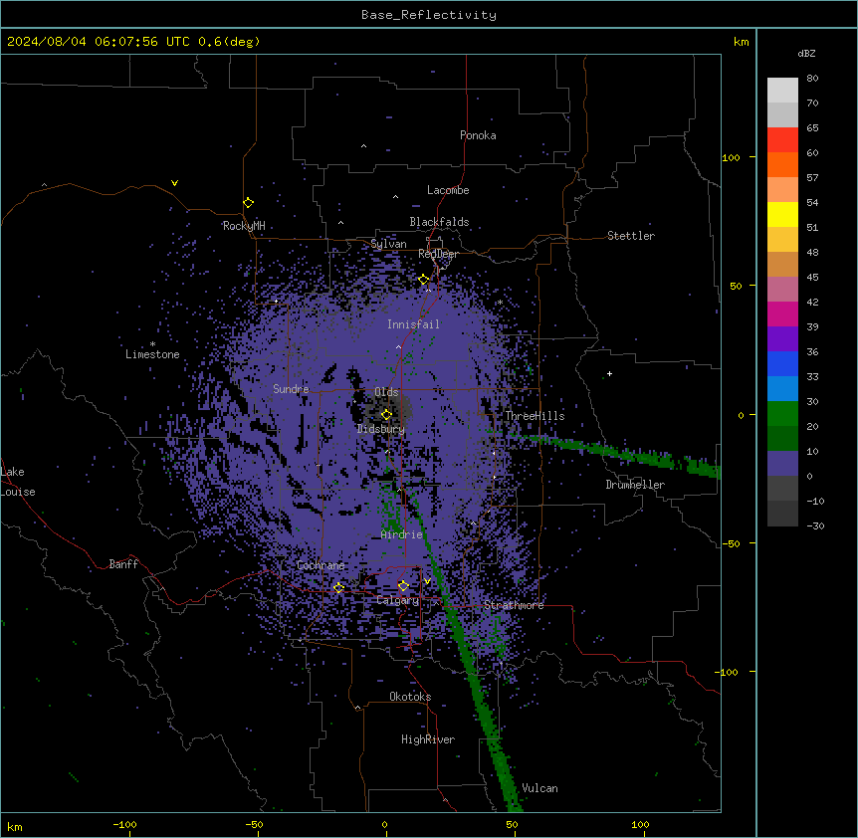
Task: Click the asterisk marker above Limestone
Action: [152, 344]
